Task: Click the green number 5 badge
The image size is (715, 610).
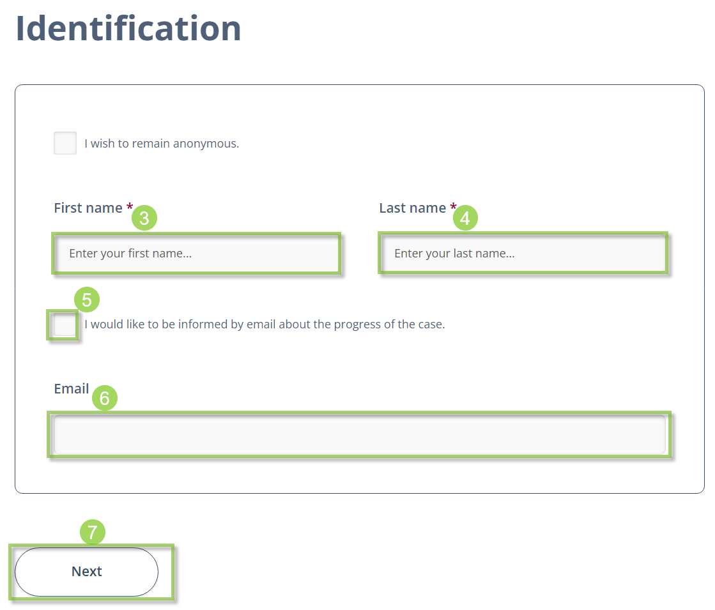Action: 87,300
